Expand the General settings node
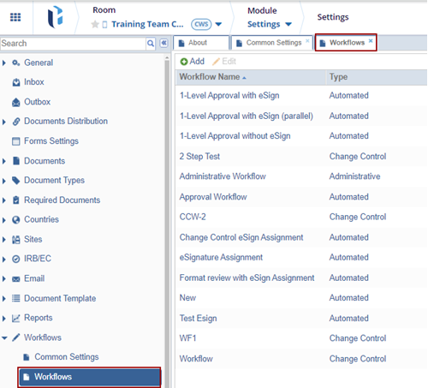The height and width of the screenshot is (388, 428). click(4, 63)
